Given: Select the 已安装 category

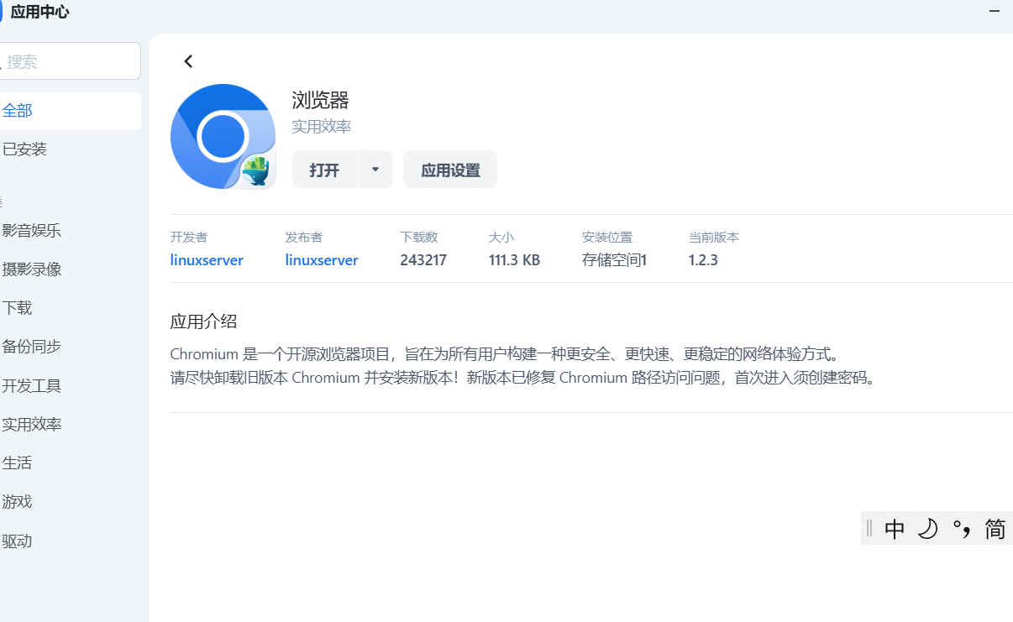Looking at the screenshot, I should [x=71, y=149].
